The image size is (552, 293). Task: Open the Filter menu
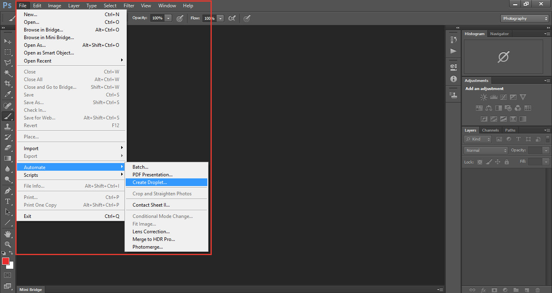[129, 6]
